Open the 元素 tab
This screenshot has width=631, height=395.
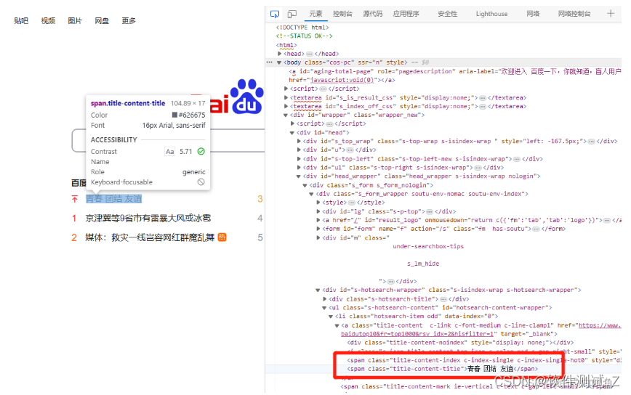(x=315, y=14)
